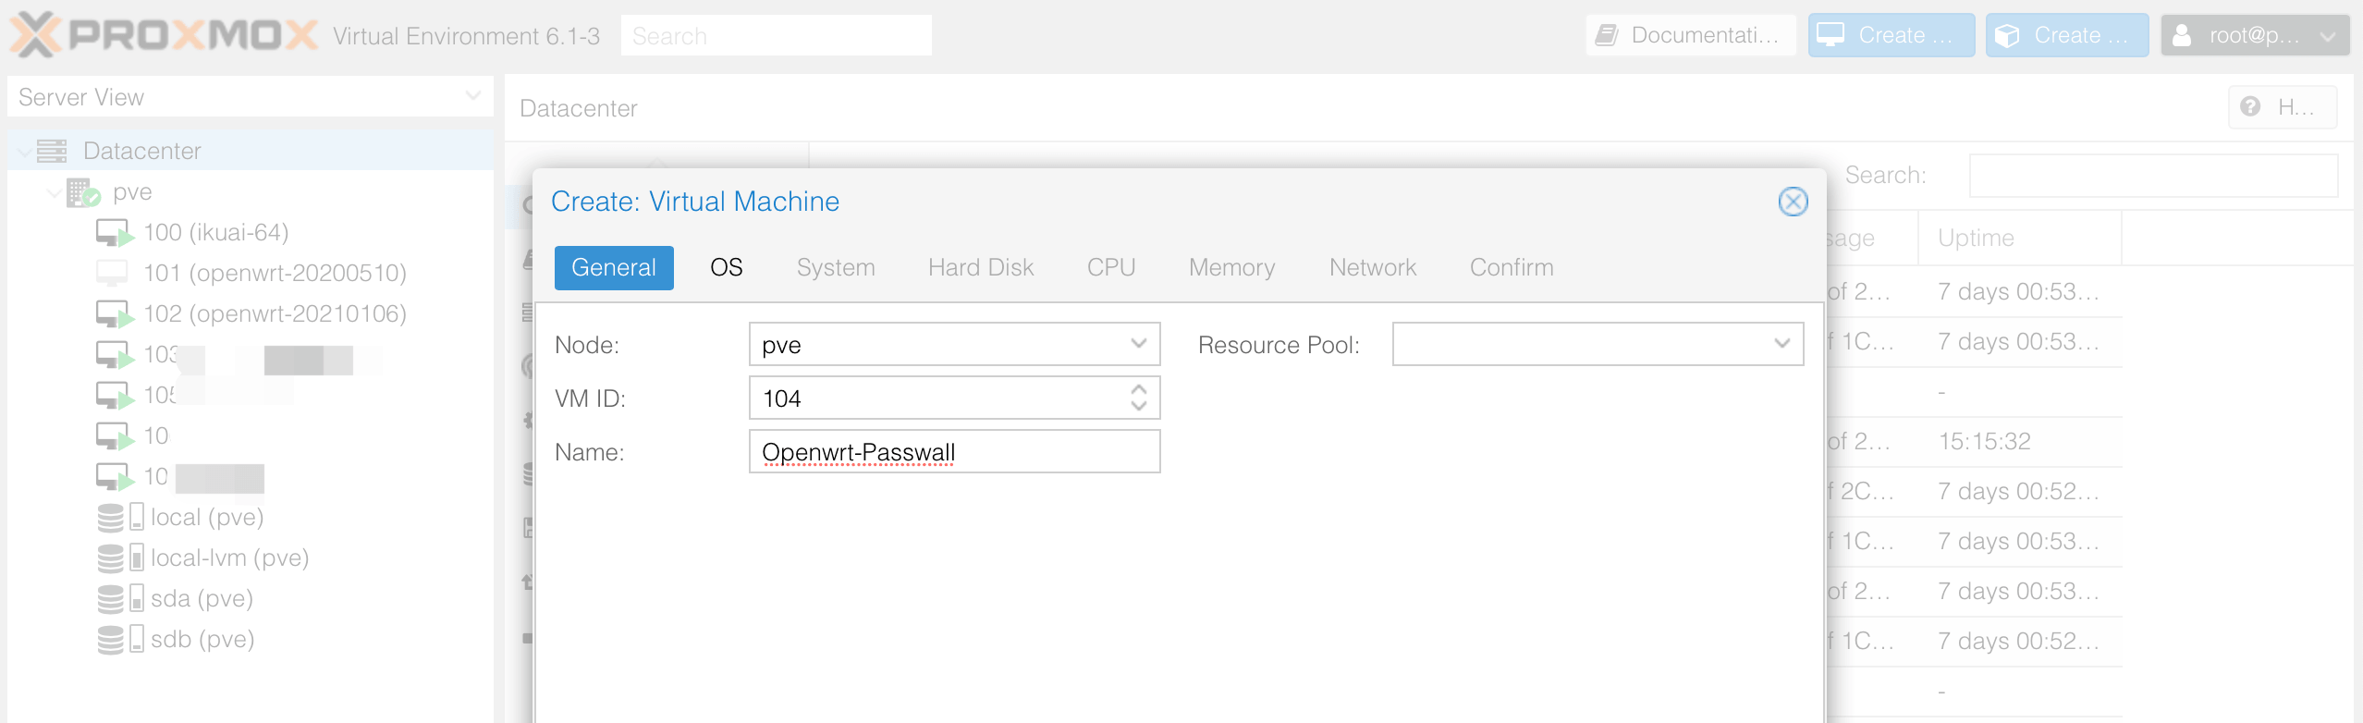Image resolution: width=2363 pixels, height=723 pixels.
Task: Click the Datacenter server rack icon
Action: [52, 151]
